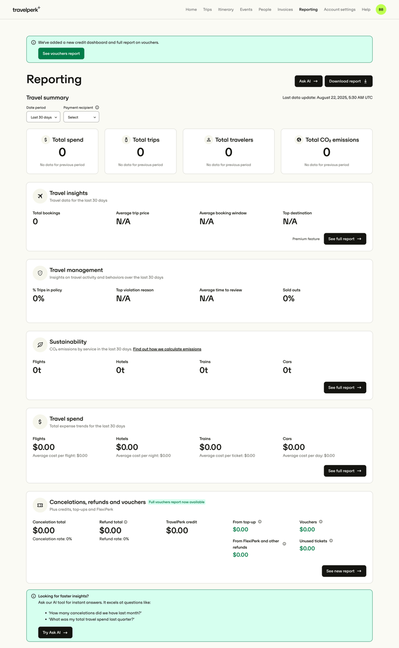Open the Find out how we calculate emissions link
The height and width of the screenshot is (648, 399).
point(167,349)
